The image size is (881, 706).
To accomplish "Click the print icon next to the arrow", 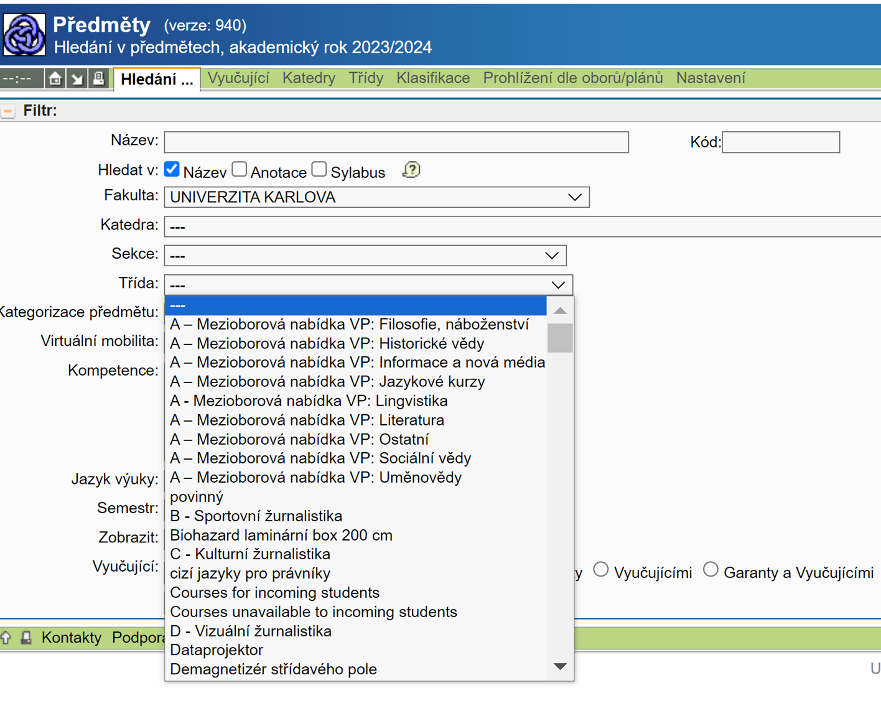I will click(x=98, y=79).
